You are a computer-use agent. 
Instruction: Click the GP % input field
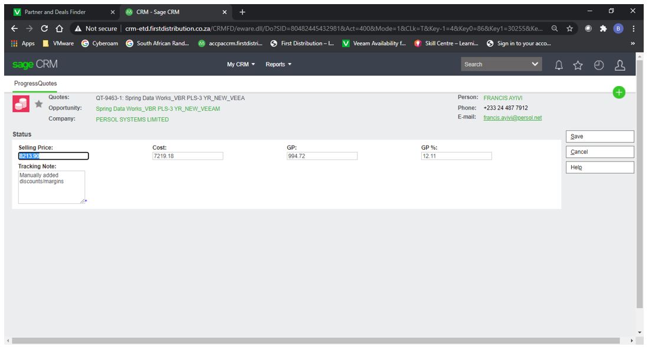(456, 156)
